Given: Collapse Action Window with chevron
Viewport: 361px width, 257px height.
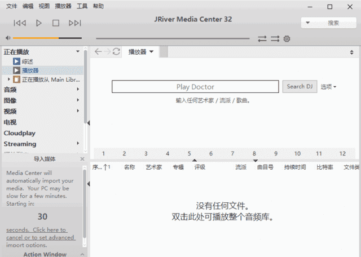Looking at the screenshot, I should tap(82, 254).
